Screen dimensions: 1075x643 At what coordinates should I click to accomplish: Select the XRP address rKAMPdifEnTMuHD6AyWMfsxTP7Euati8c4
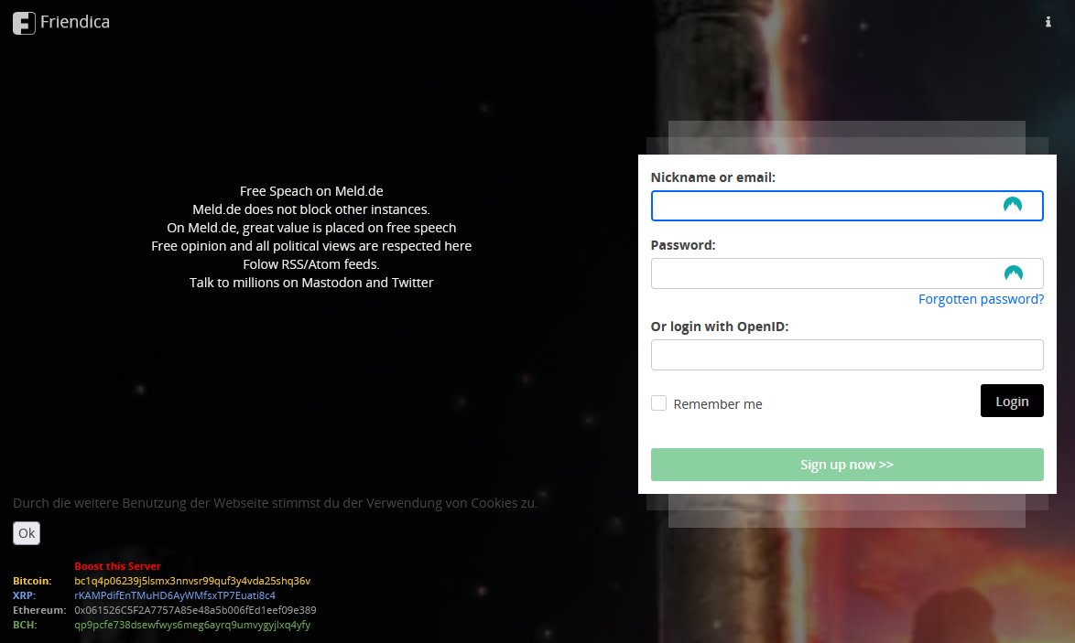coord(175,595)
